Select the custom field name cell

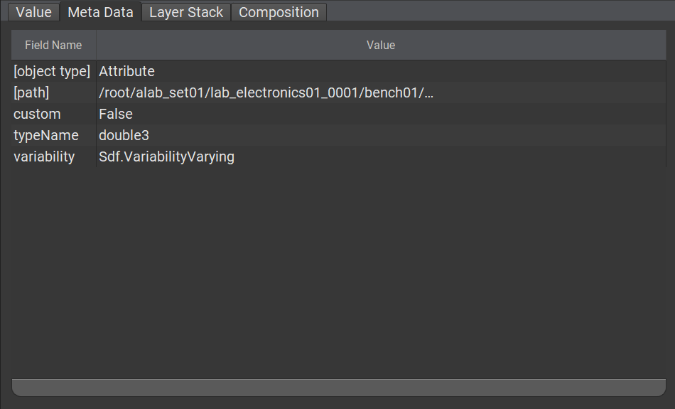(x=53, y=114)
